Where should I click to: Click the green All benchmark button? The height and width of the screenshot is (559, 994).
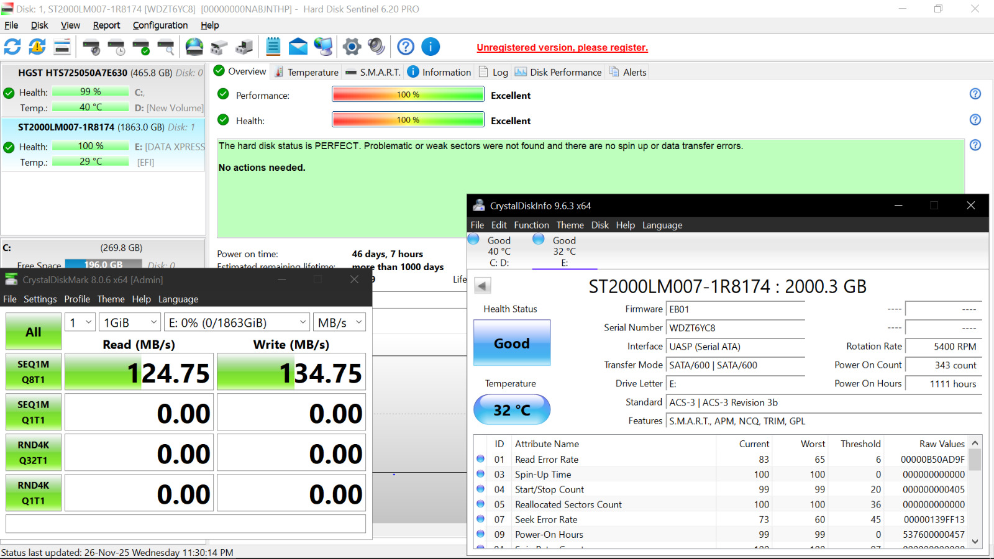coord(34,332)
